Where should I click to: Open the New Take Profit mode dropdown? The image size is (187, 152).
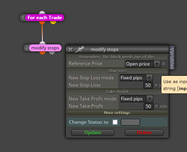coord(137,99)
